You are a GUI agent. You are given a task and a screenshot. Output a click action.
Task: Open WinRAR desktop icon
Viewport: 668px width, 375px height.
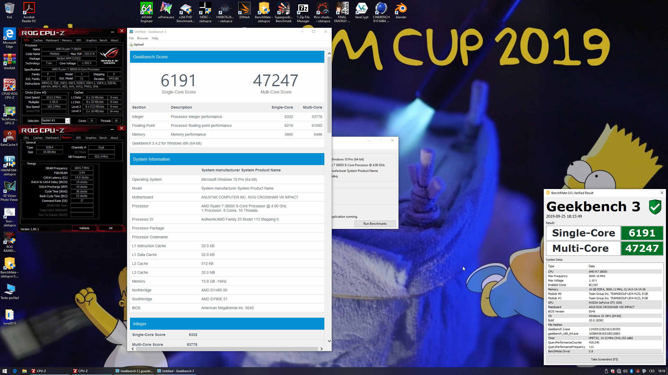[x=9, y=62]
